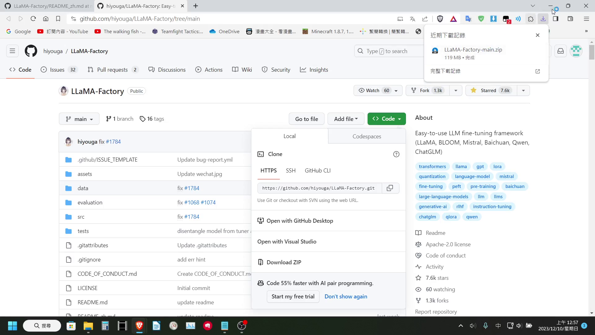Open Brave Shields lion icon in address bar
This screenshot has width=595, height=335.
tap(440, 19)
